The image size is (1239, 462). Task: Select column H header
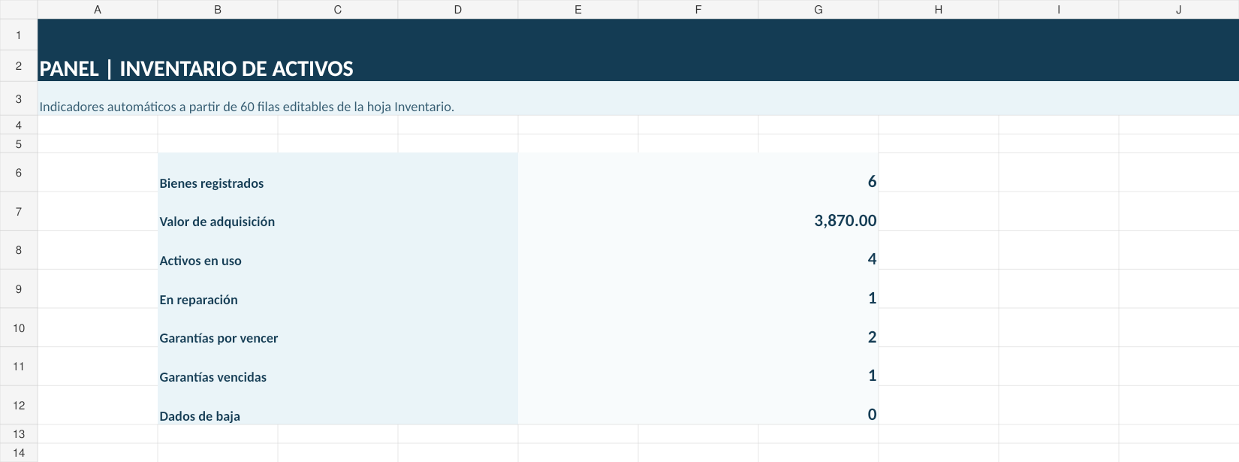pos(939,10)
